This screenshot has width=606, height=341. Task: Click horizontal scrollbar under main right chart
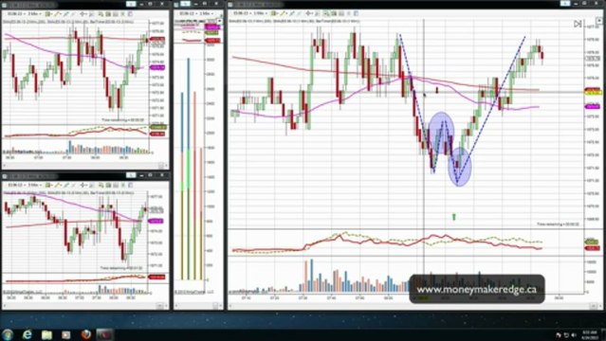pos(415,305)
